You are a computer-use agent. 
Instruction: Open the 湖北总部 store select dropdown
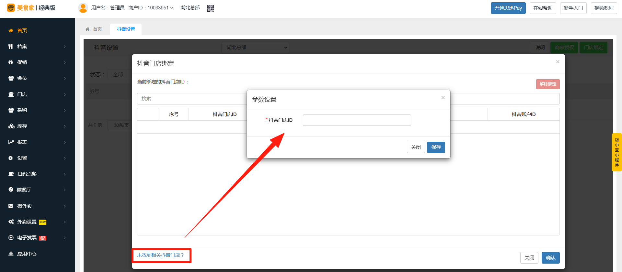(255, 48)
